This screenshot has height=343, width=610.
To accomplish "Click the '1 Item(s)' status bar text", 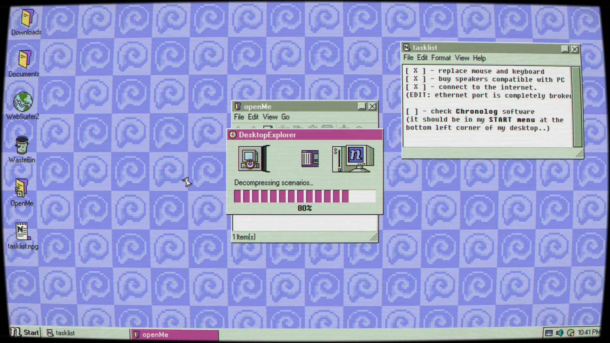I will (244, 237).
